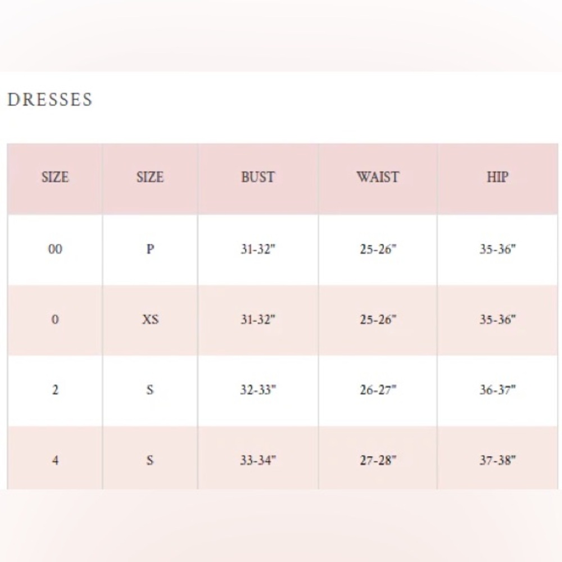Click the size 00 cell
This screenshot has height=562, width=562.
(55, 249)
